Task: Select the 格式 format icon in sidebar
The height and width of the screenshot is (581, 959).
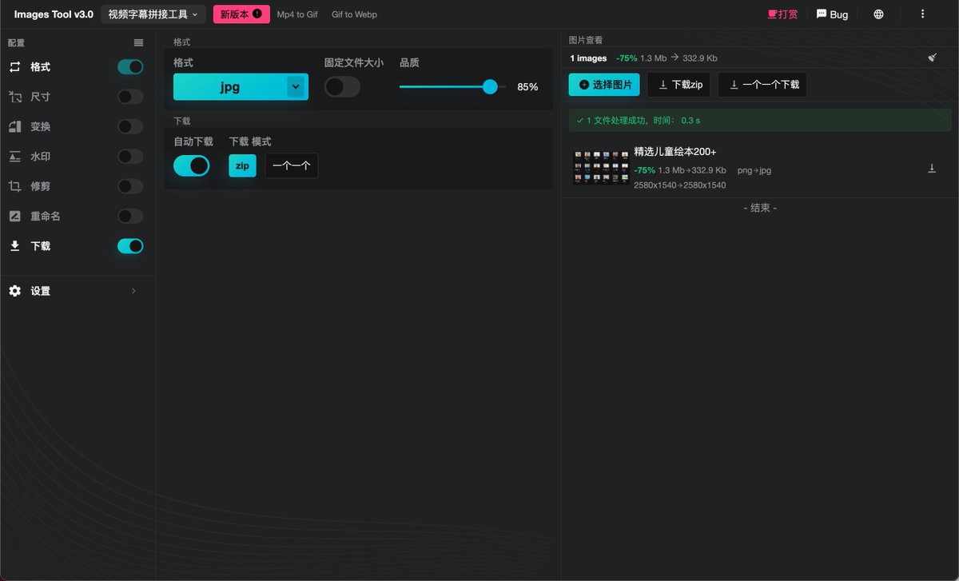Action: [x=14, y=67]
